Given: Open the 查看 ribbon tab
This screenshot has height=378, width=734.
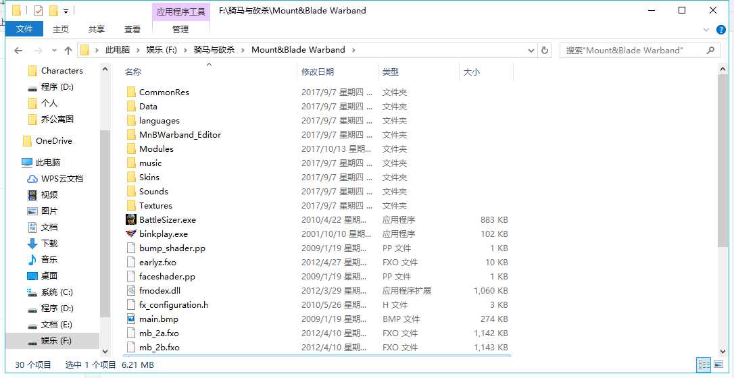Looking at the screenshot, I should click(132, 29).
